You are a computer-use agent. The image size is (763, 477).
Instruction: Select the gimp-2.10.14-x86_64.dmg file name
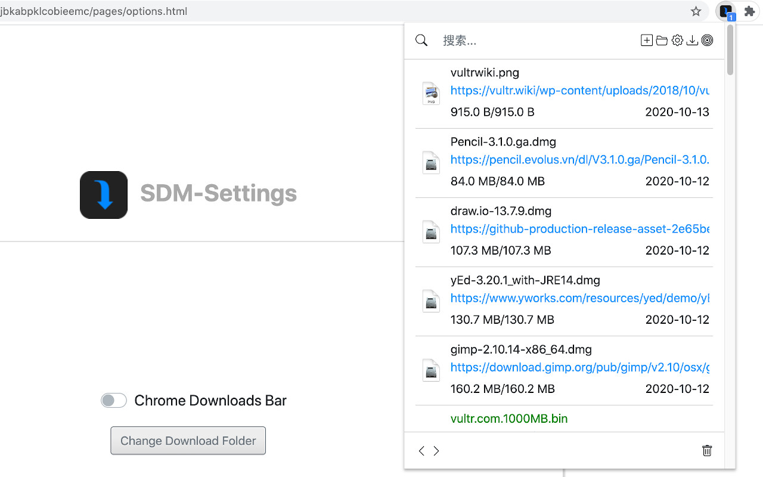click(521, 349)
